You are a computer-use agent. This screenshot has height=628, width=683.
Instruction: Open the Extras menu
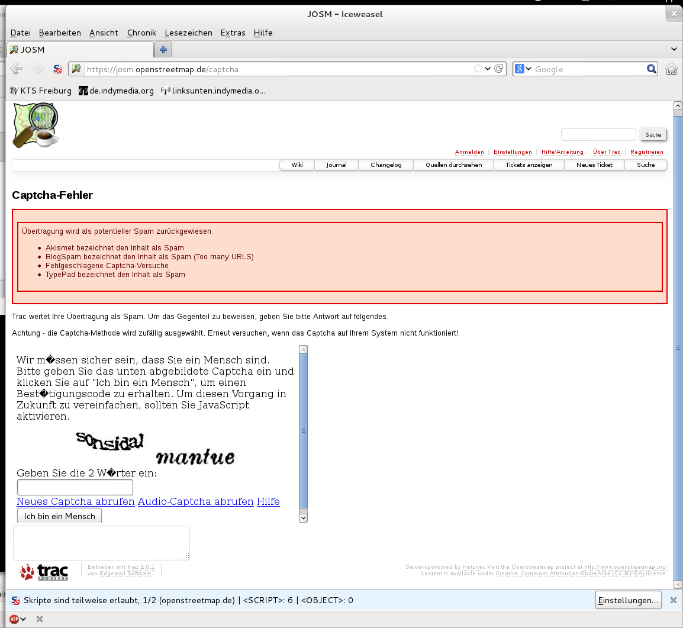[233, 33]
